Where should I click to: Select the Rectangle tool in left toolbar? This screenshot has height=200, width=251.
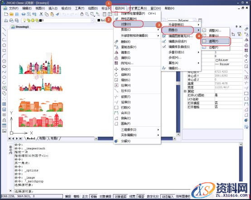pos(4,51)
